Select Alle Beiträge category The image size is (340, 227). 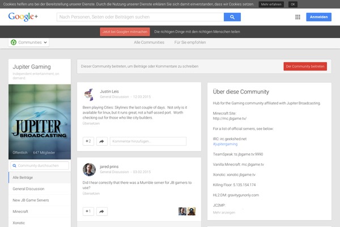coord(40,178)
